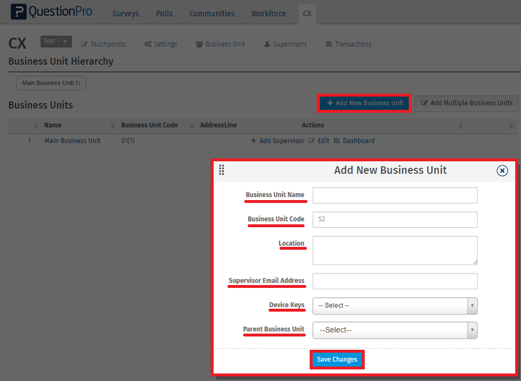
Task: Click the Save Changes button
Action: [337, 360]
